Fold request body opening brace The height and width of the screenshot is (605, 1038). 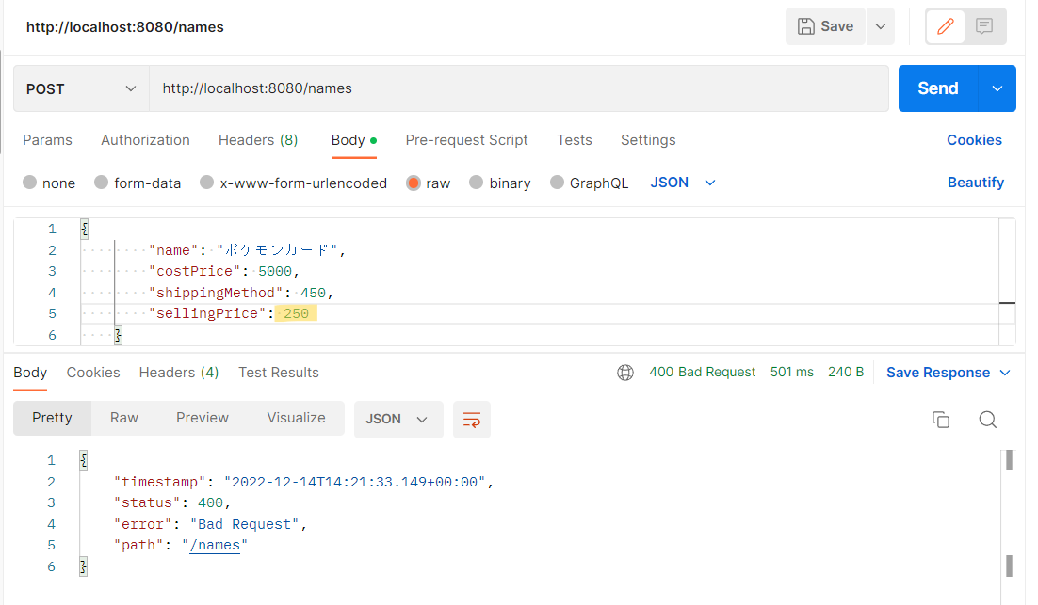[x=85, y=229]
